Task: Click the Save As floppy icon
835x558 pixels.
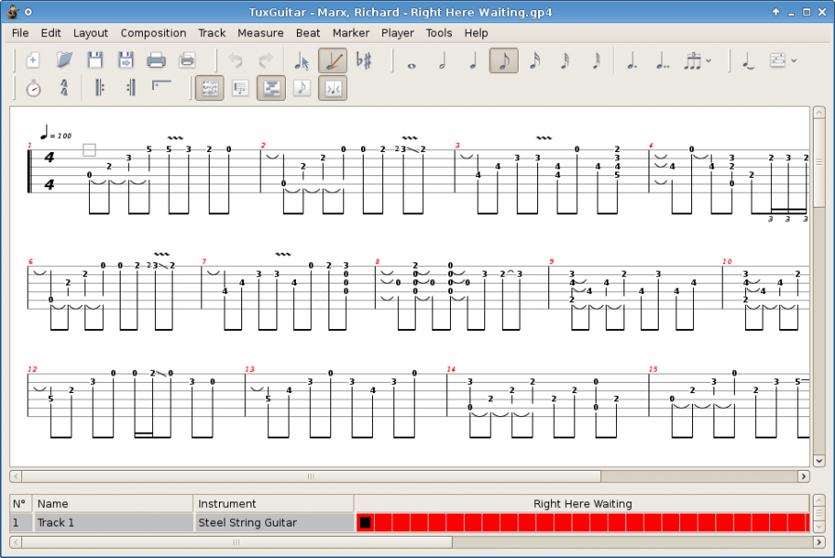Action: coord(125,60)
